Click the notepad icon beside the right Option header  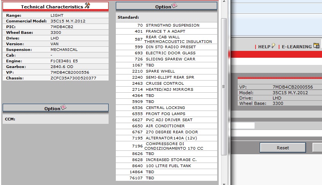click(x=174, y=5)
